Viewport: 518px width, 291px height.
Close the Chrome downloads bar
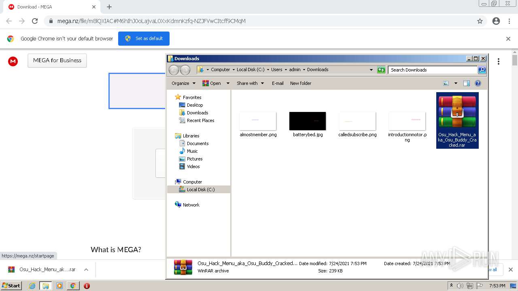click(x=510, y=270)
